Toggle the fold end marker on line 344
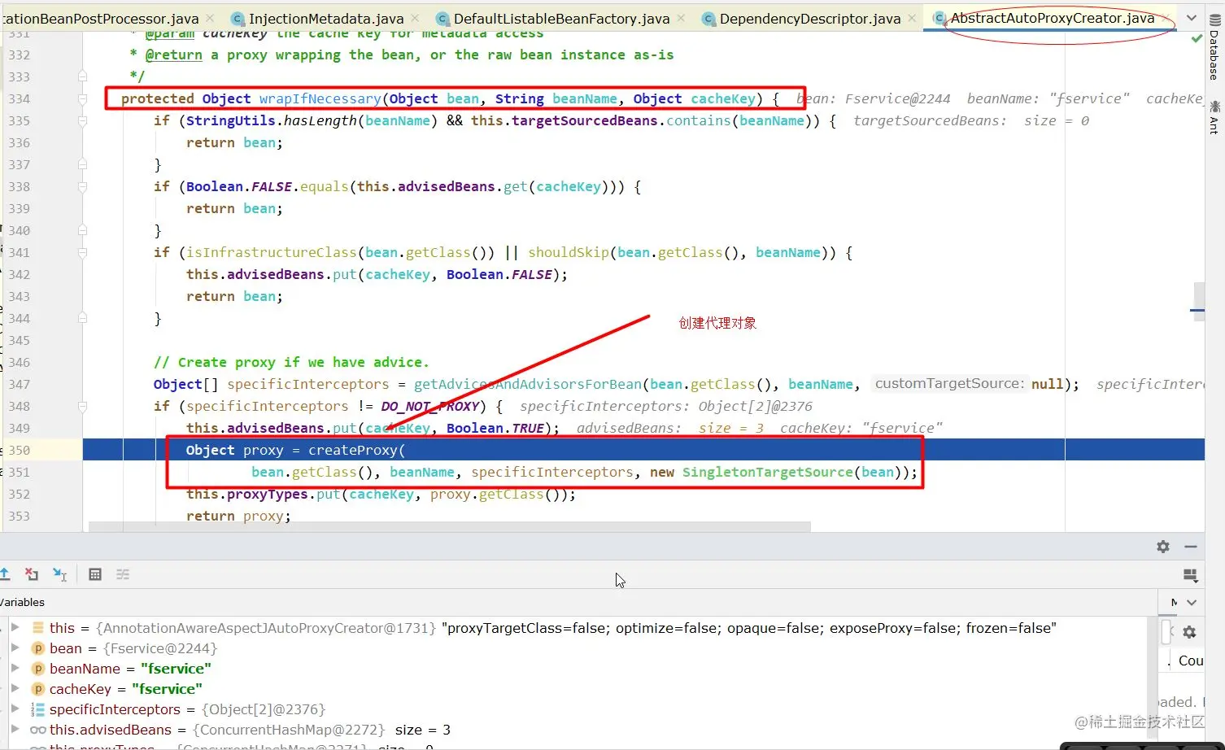 tap(82, 318)
